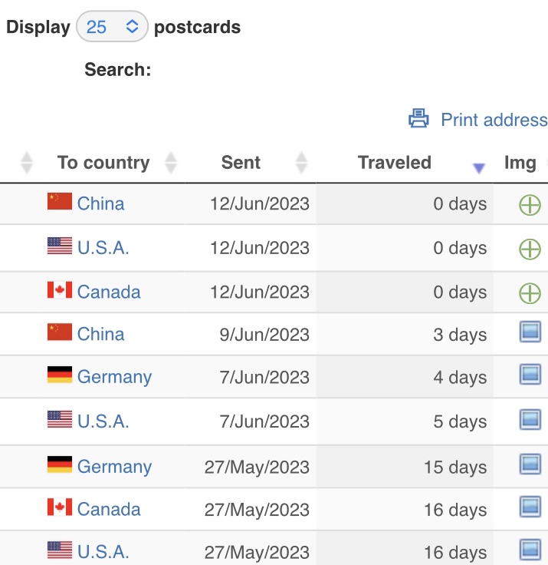The width and height of the screenshot is (548, 565).
Task: Click the China flag sent 9/Jun/2023
Action: click(60, 332)
